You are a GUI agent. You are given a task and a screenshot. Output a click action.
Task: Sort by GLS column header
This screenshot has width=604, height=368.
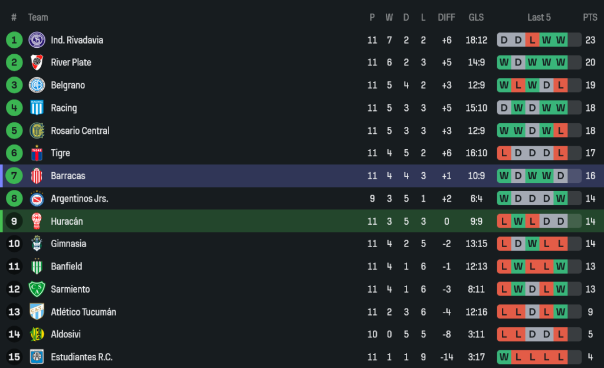click(476, 18)
